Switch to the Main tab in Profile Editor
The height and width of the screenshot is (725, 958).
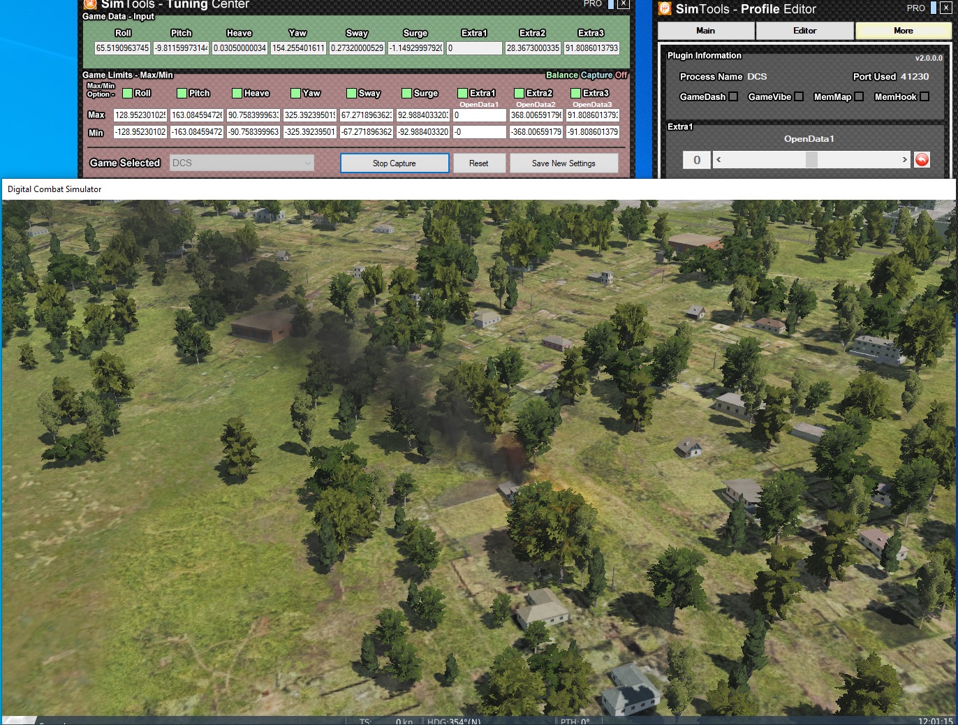click(x=706, y=31)
